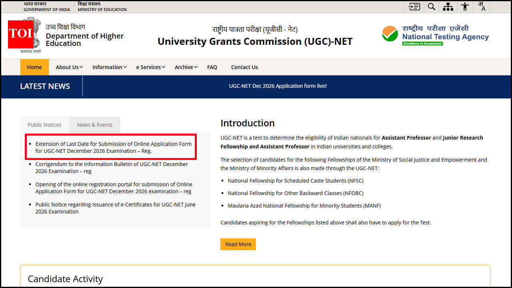The image size is (512, 288).
Task: Click the Introduction heading
Action: (248, 123)
